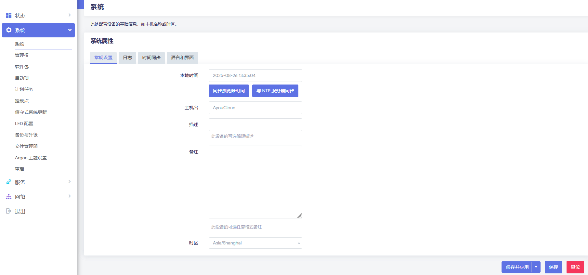Click the resize handle of 备注 textarea
The width and height of the screenshot is (588, 275).
point(299,216)
